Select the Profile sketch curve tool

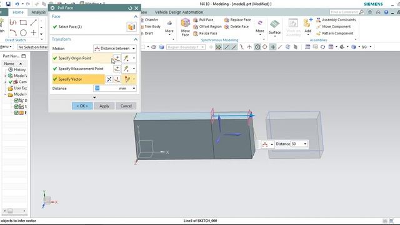point(13,22)
